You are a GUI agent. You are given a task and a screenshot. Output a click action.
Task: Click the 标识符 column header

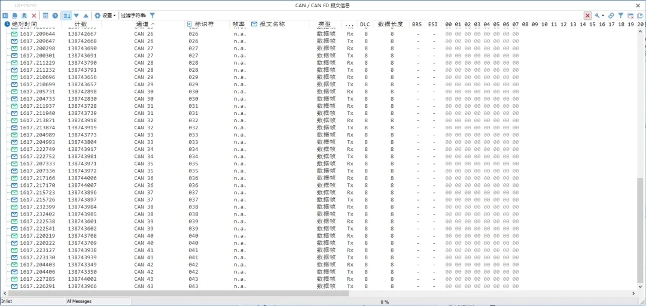point(204,25)
